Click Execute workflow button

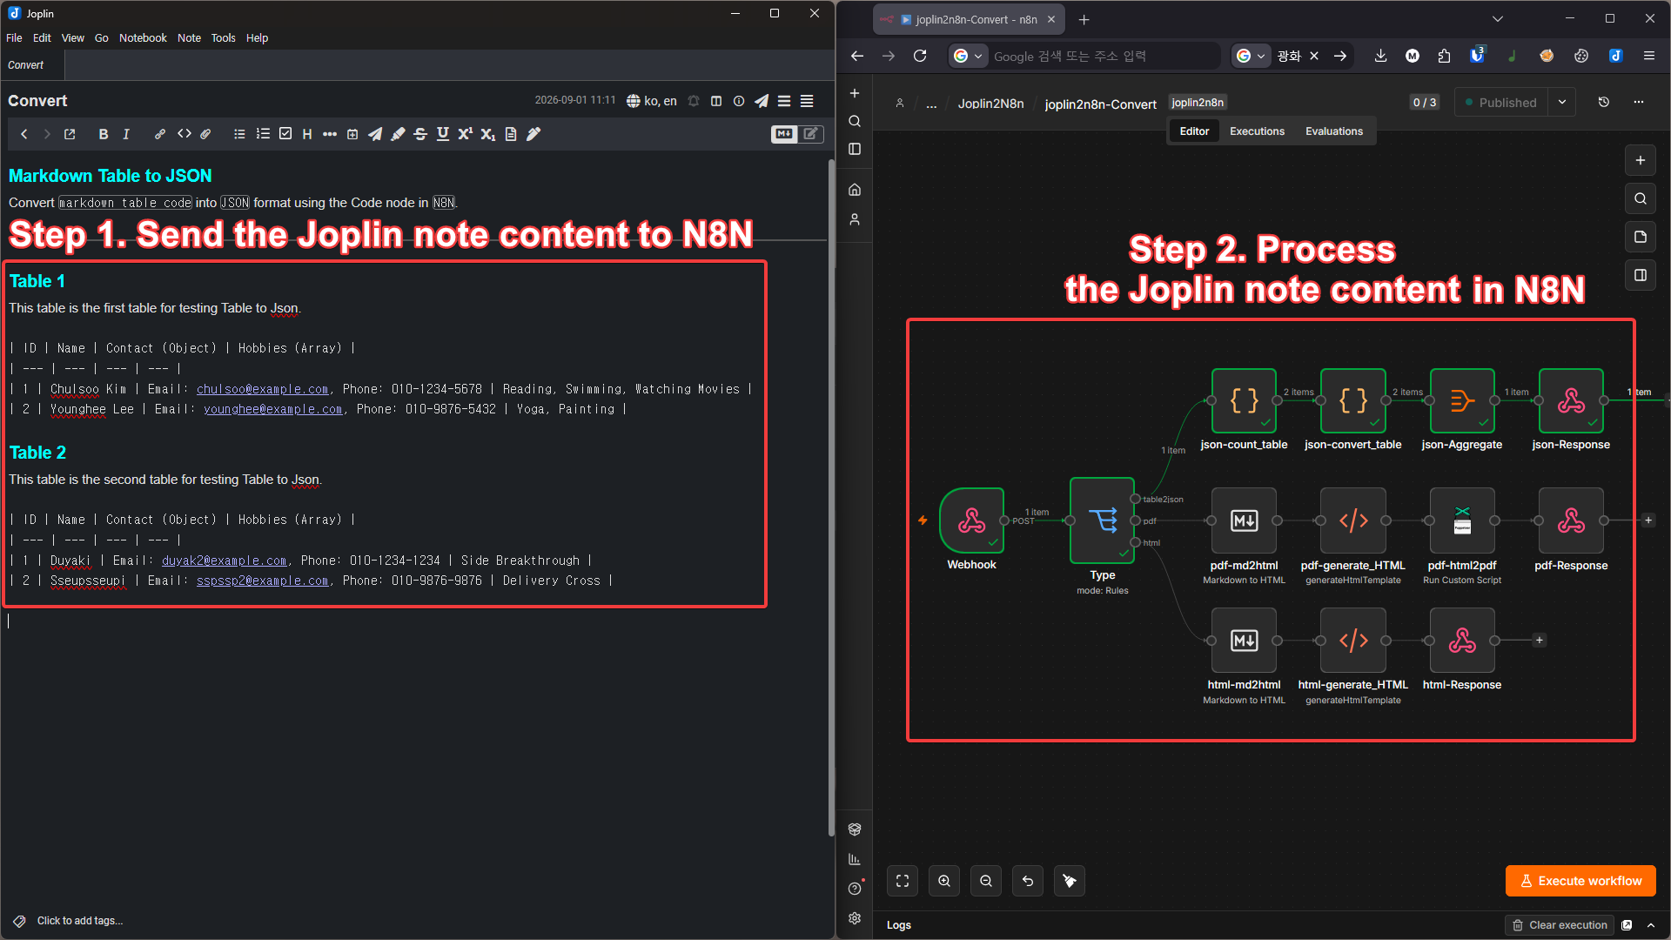[x=1580, y=881]
